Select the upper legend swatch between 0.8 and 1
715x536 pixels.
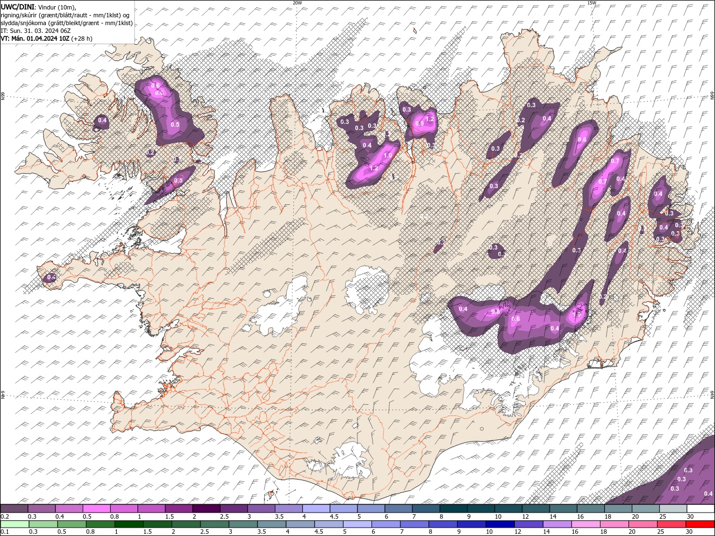124,509
